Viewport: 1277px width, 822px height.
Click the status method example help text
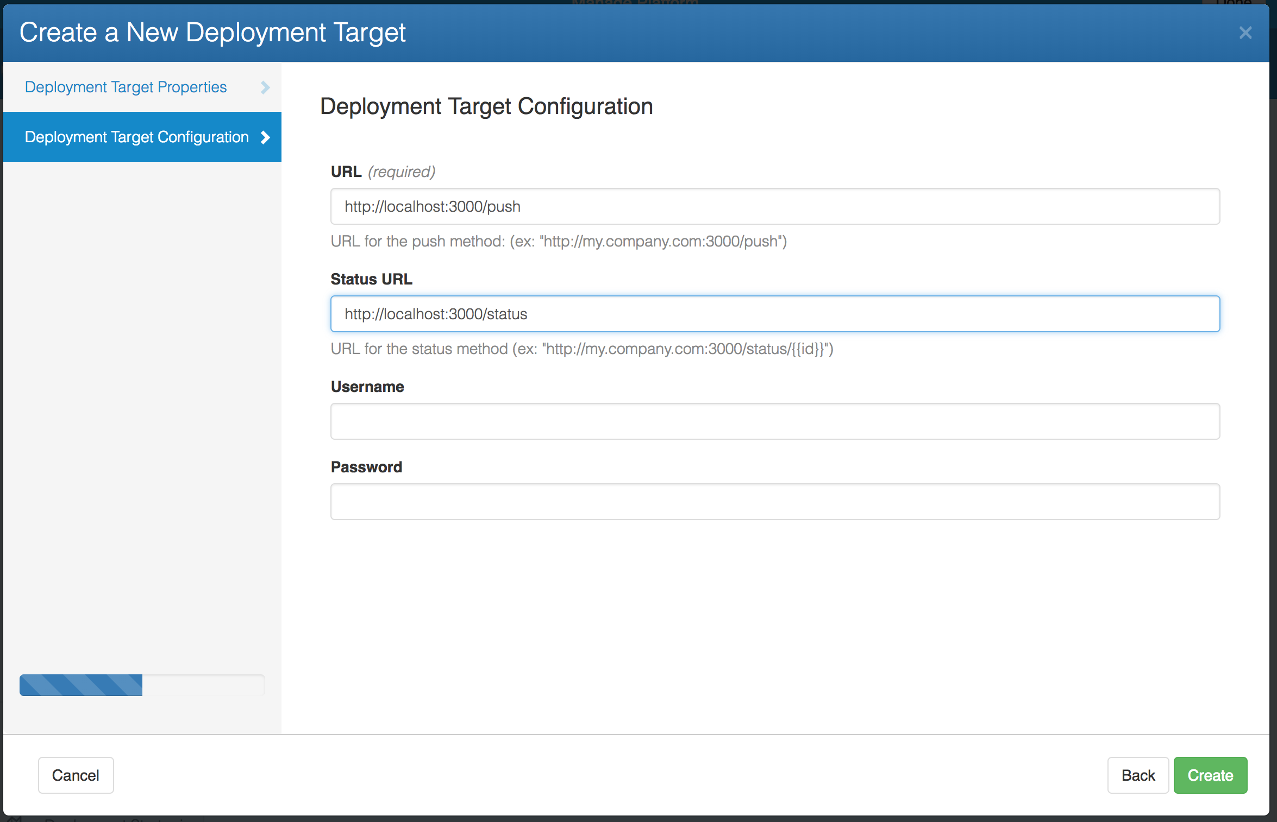click(581, 349)
